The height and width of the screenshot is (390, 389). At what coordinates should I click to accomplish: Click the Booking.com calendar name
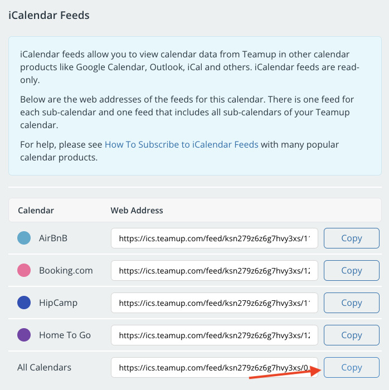pyautogui.click(x=66, y=271)
